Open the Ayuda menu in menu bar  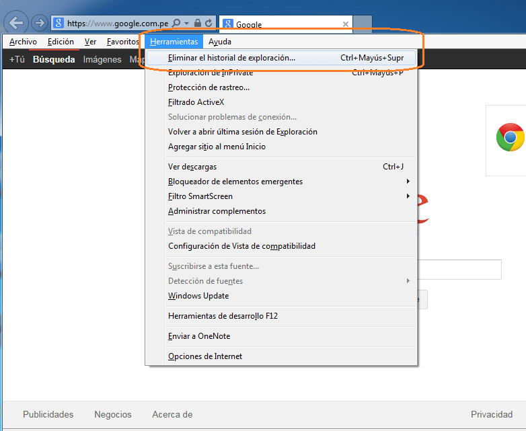tap(219, 42)
